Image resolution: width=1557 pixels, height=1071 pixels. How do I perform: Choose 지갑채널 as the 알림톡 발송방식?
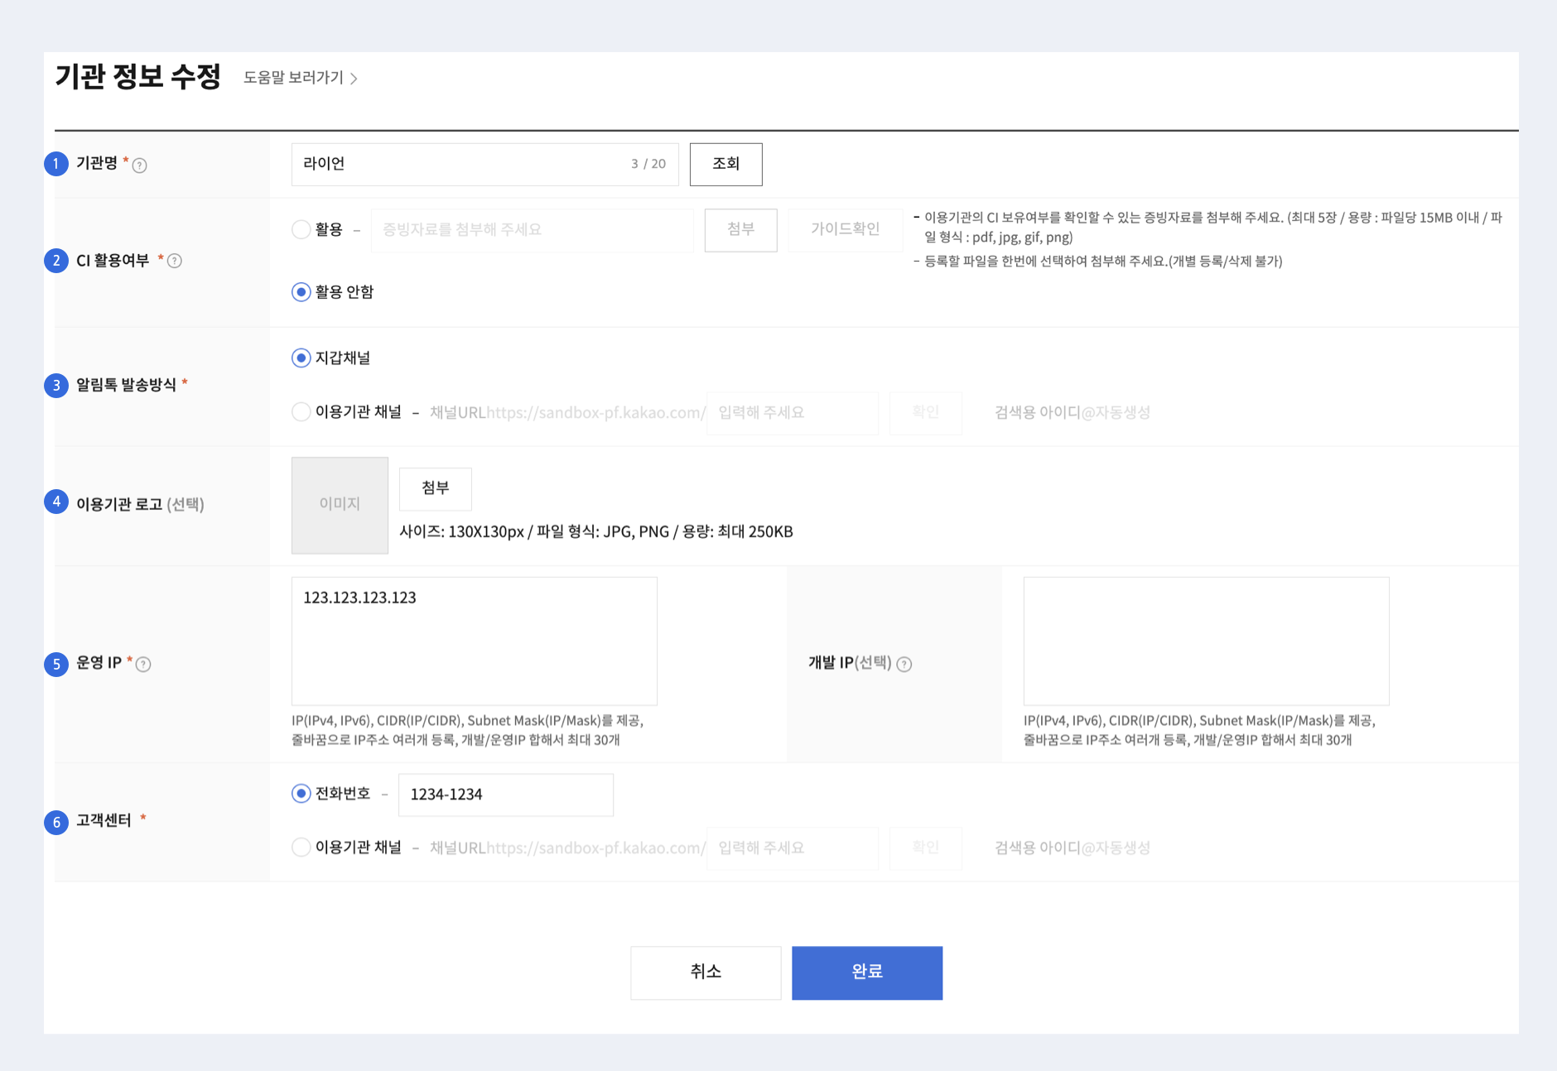(x=301, y=358)
